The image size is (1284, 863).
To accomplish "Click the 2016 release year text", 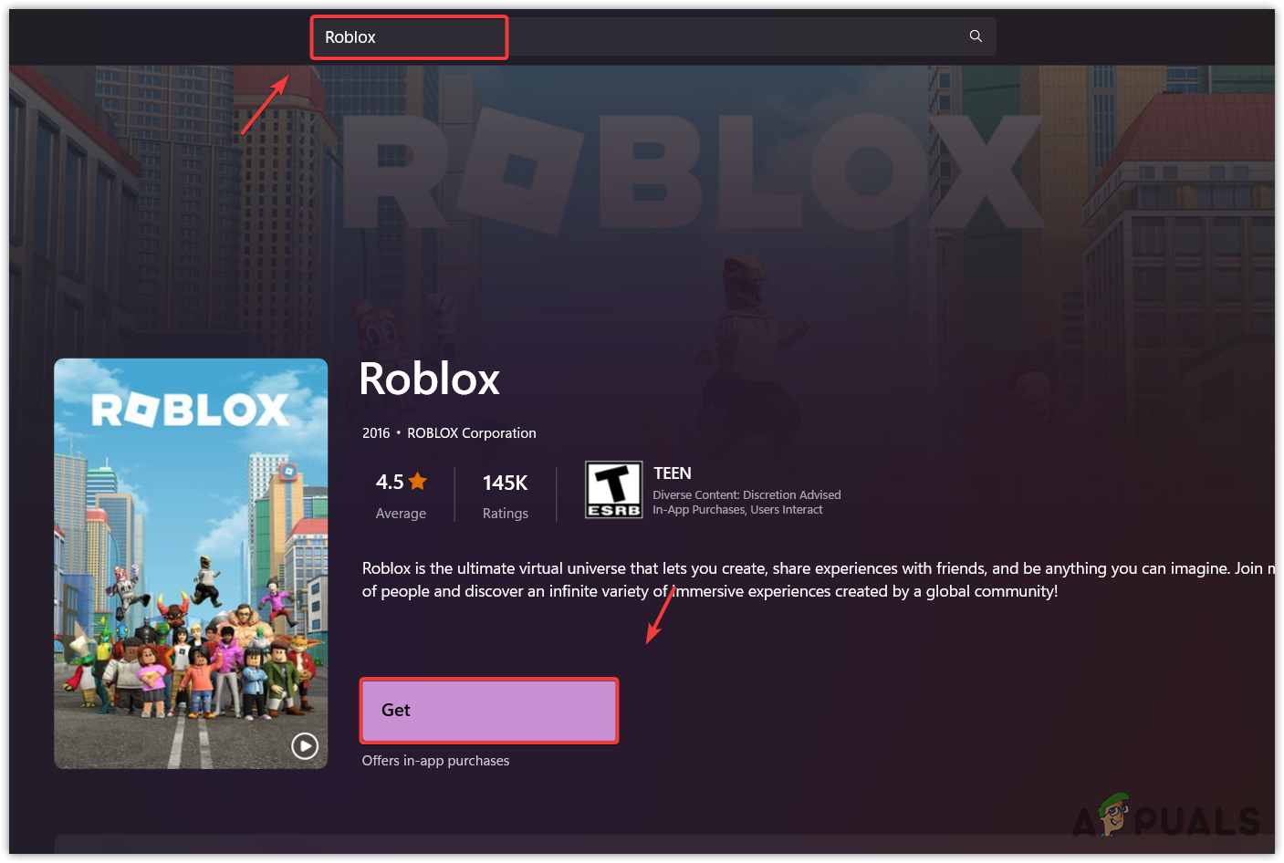I will click(x=376, y=433).
